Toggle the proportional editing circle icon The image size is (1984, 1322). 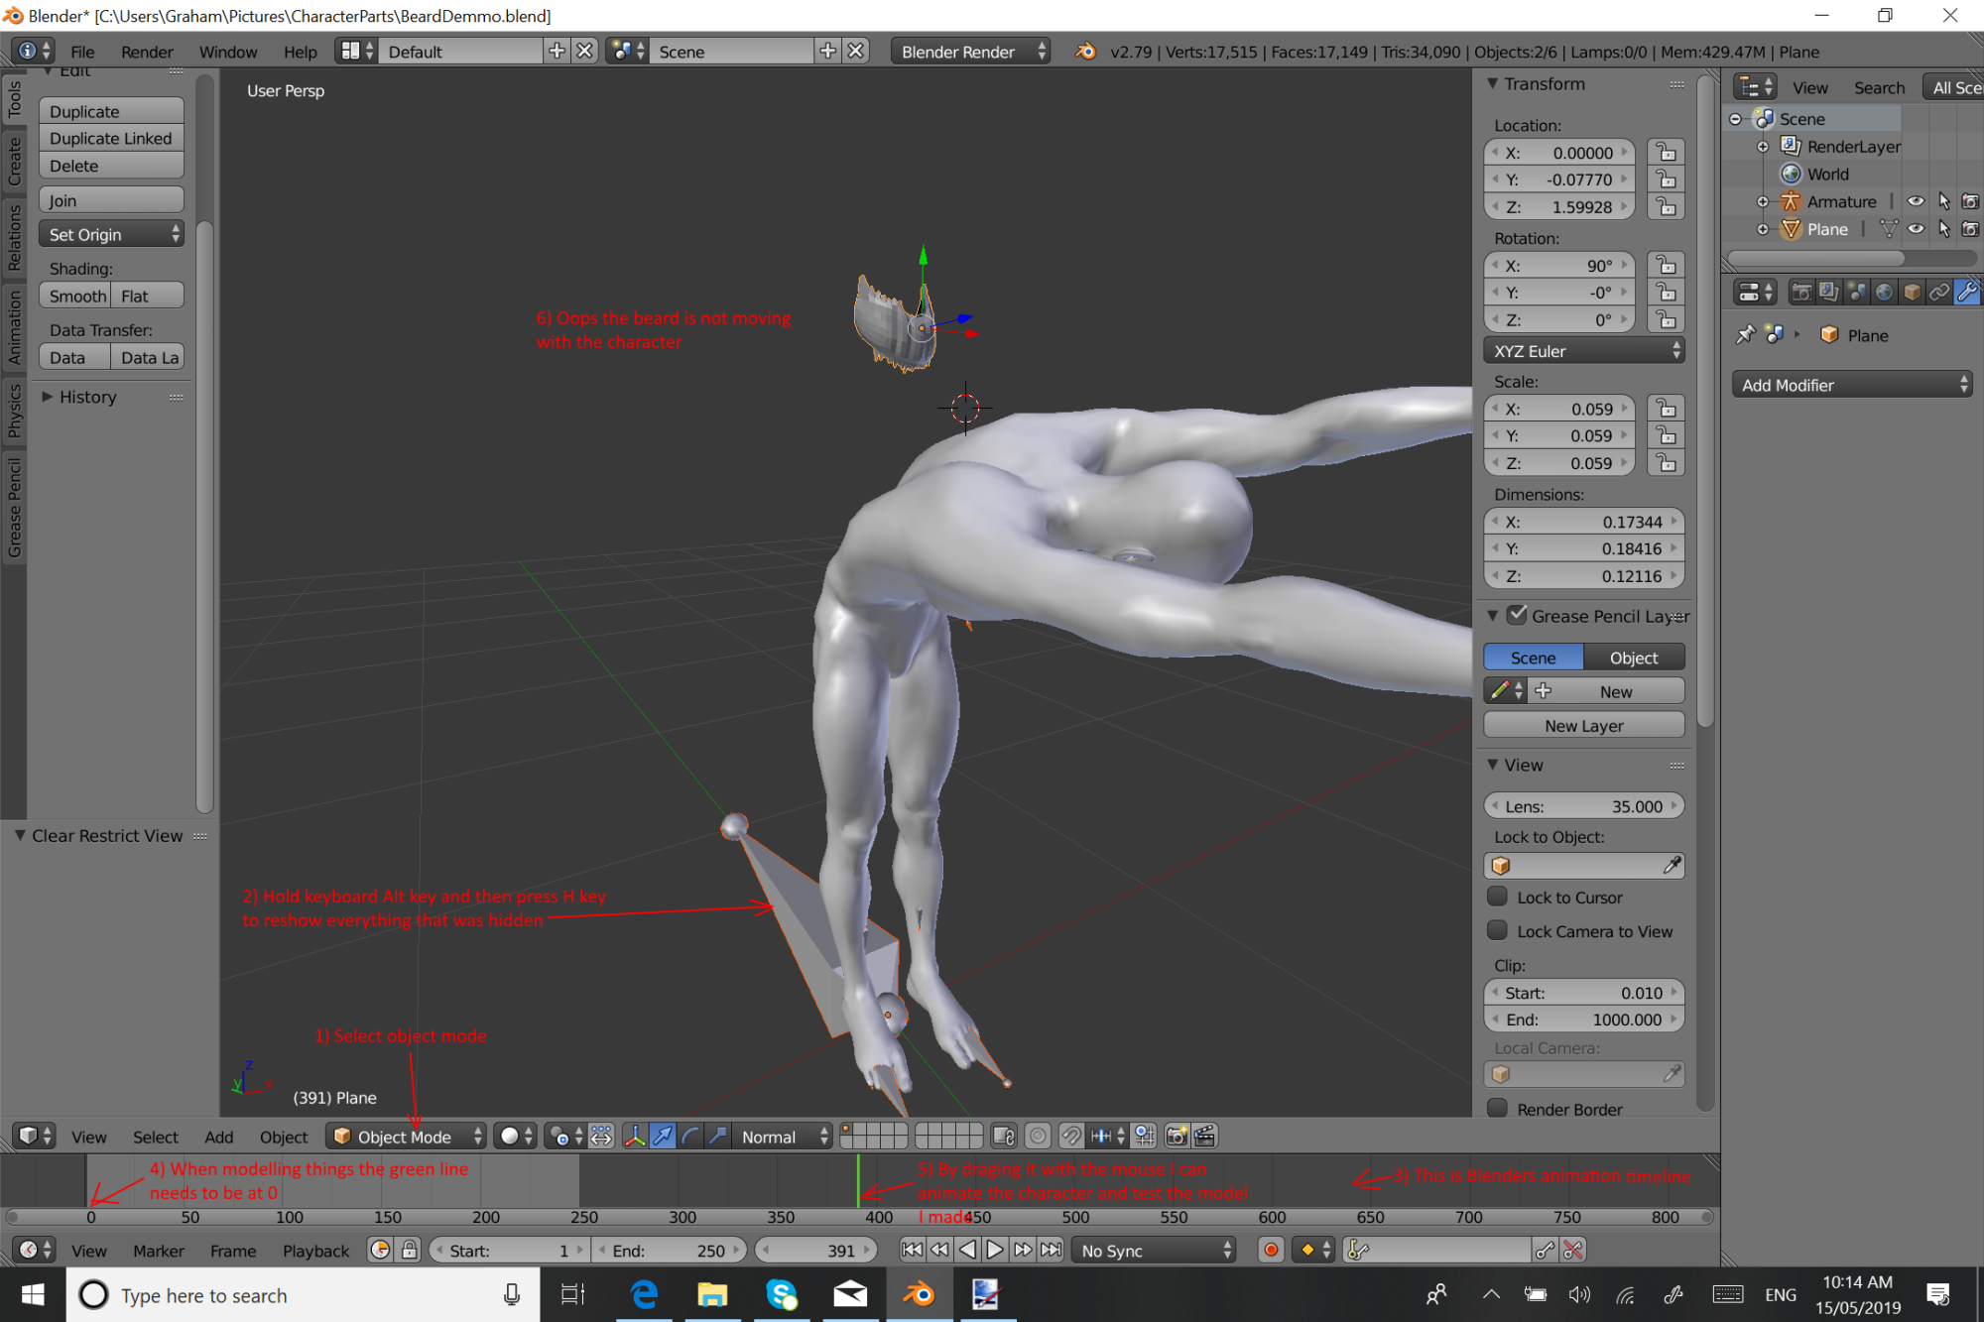tap(1038, 1137)
